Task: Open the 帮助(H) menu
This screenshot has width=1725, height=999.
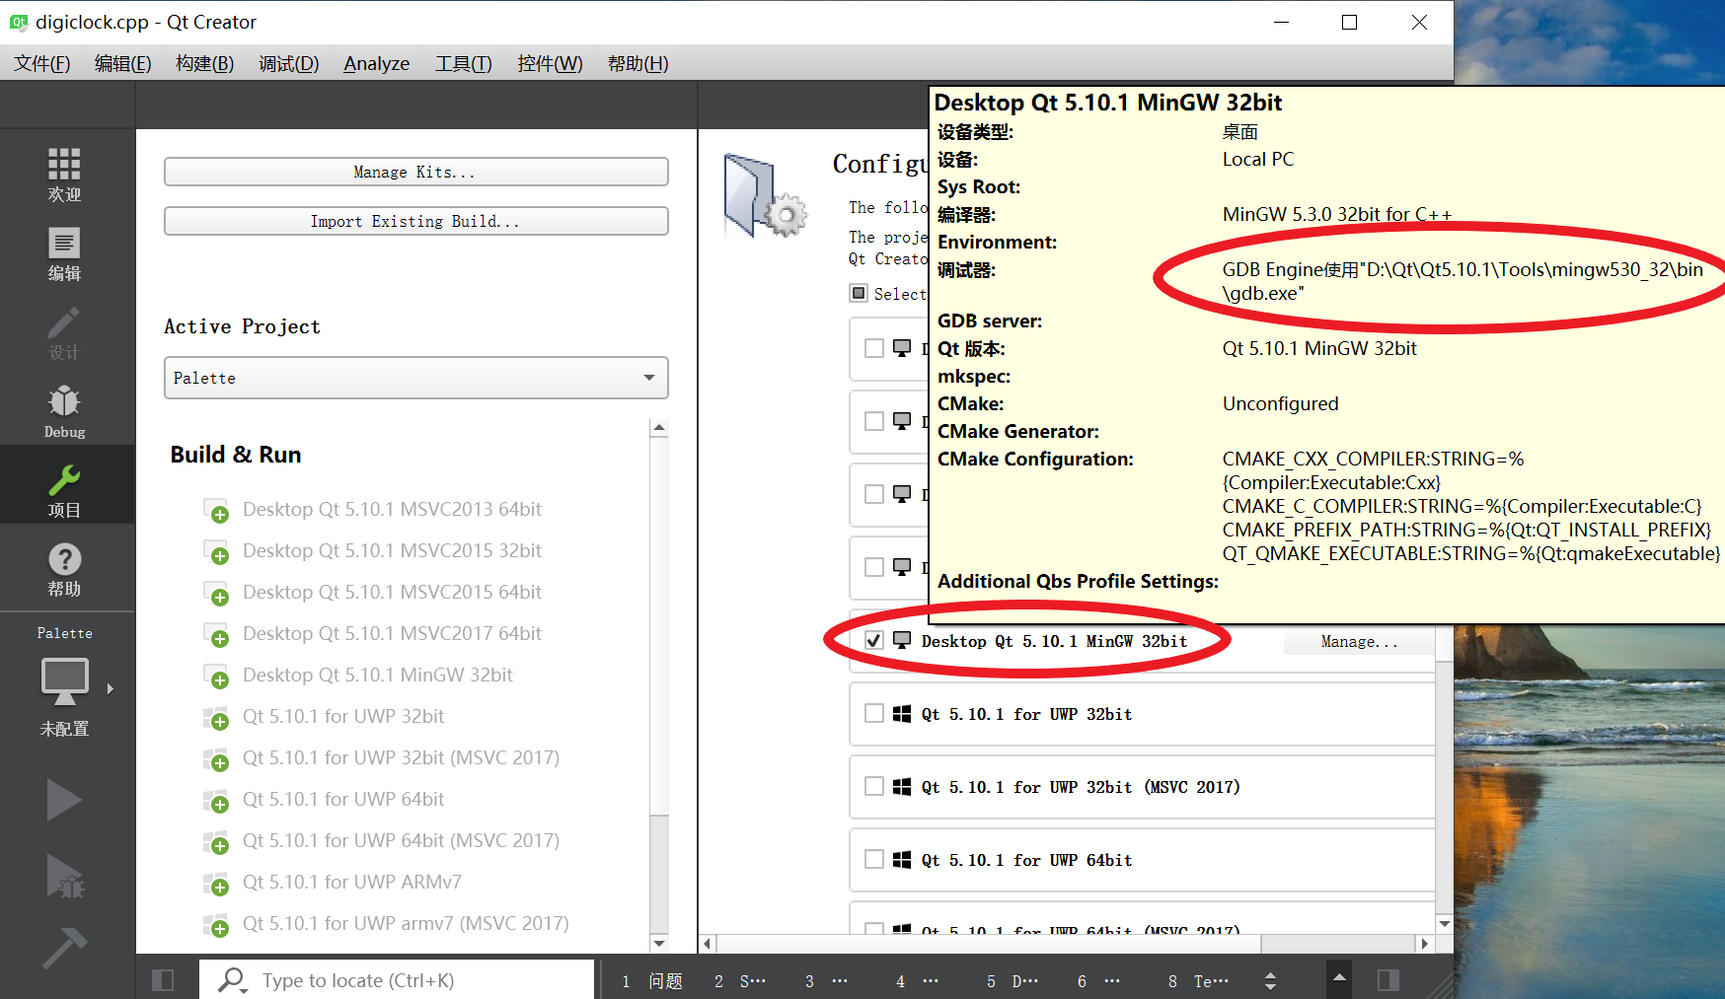Action: point(637,63)
